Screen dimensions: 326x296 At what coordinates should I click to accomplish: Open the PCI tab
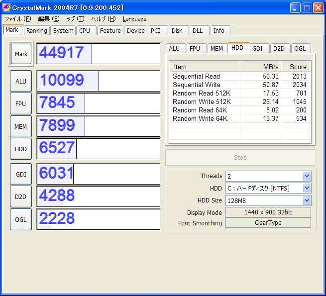158,30
